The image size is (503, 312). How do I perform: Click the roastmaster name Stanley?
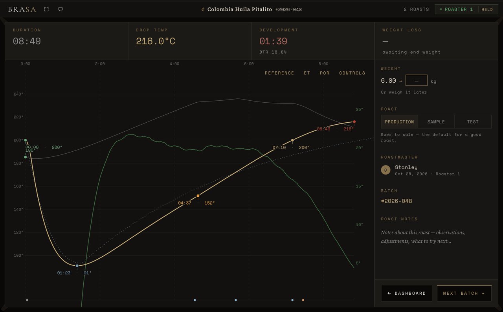tap(406, 167)
